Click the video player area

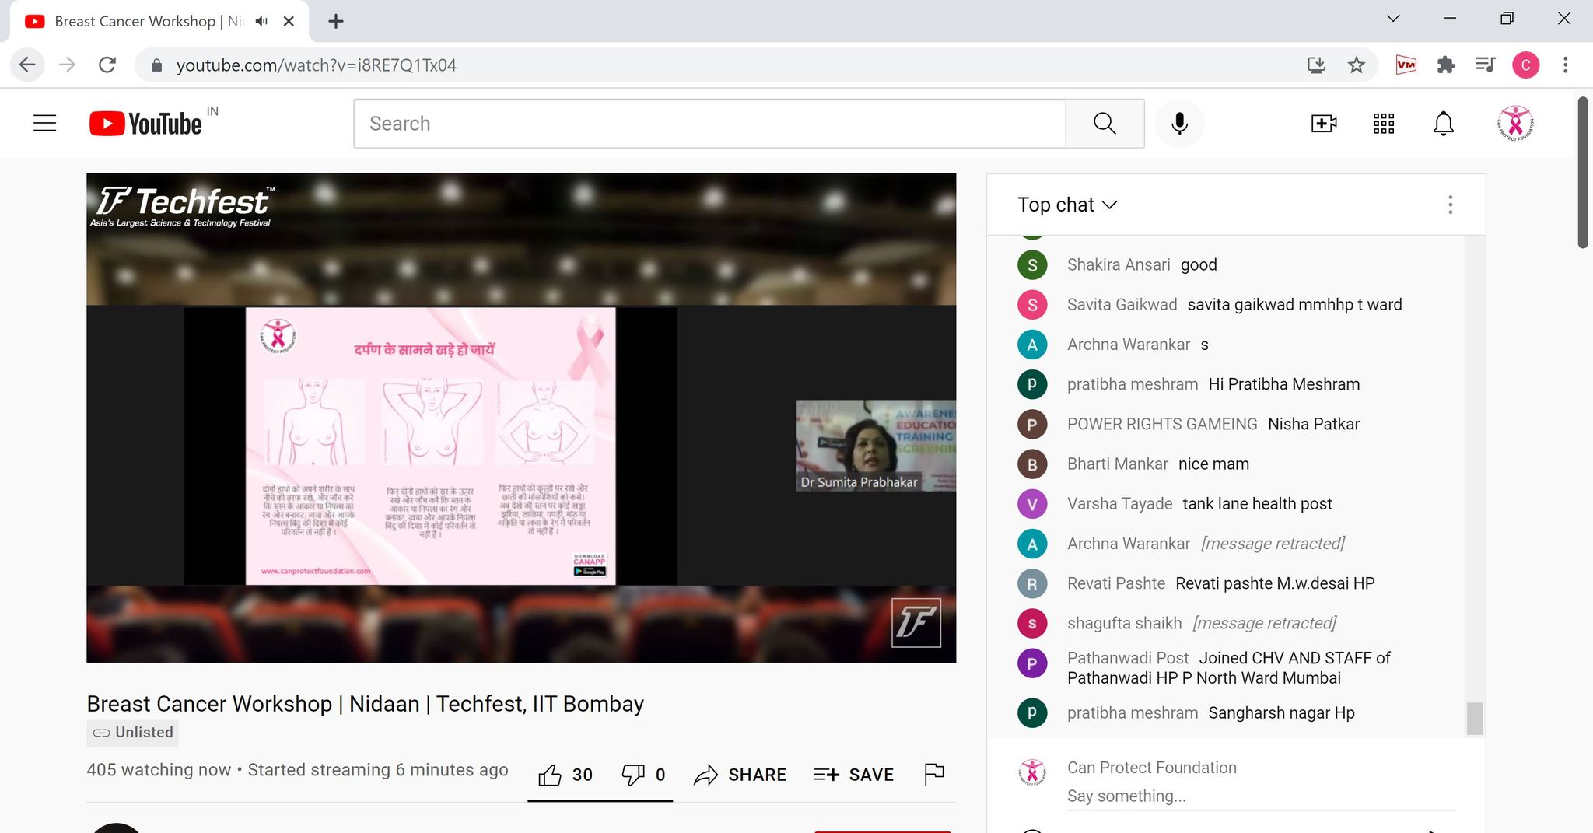pyautogui.click(x=521, y=418)
